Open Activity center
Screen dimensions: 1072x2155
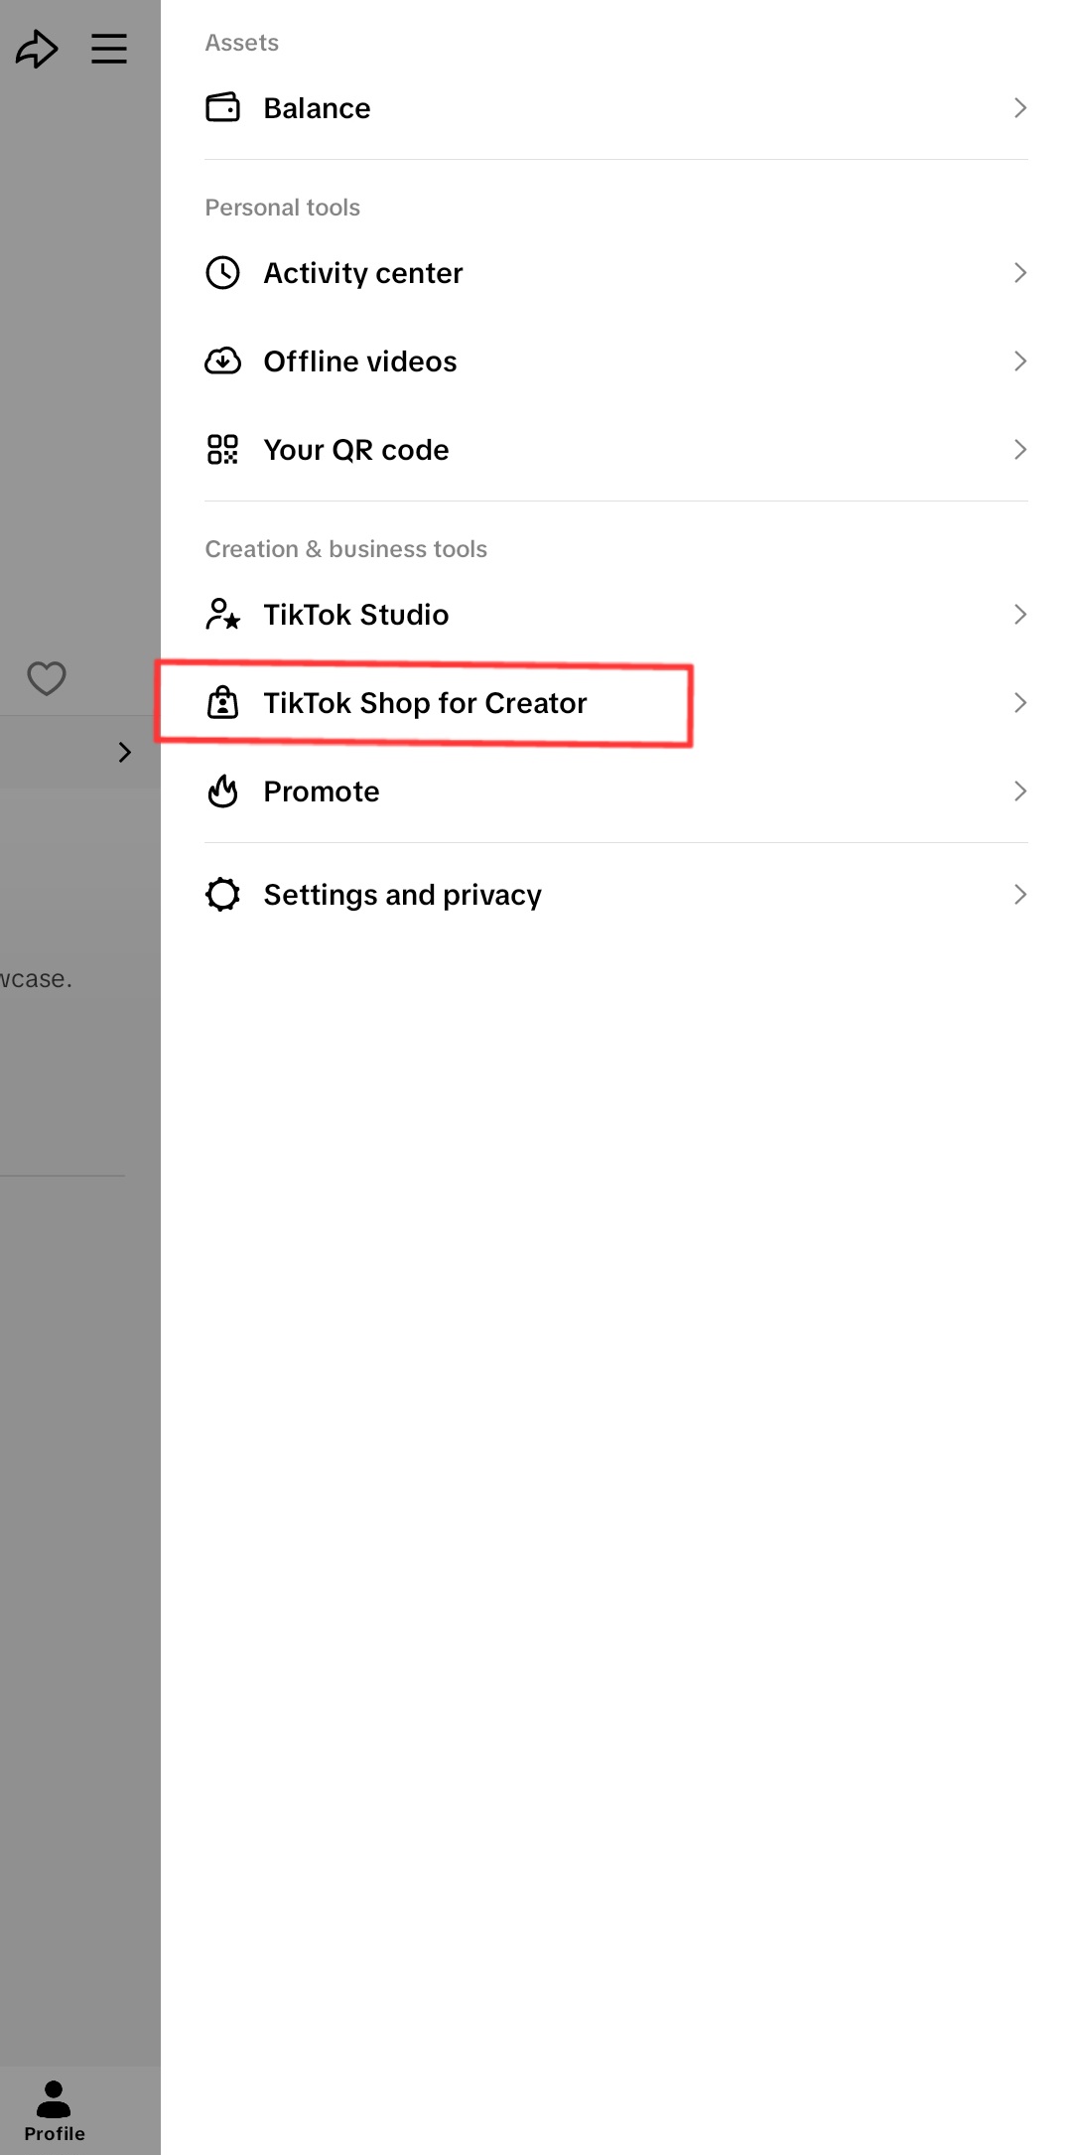tap(615, 272)
